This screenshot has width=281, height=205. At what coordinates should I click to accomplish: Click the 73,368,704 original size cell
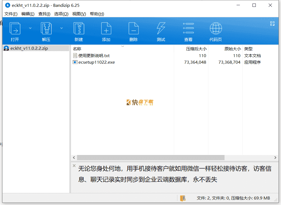click(229, 62)
